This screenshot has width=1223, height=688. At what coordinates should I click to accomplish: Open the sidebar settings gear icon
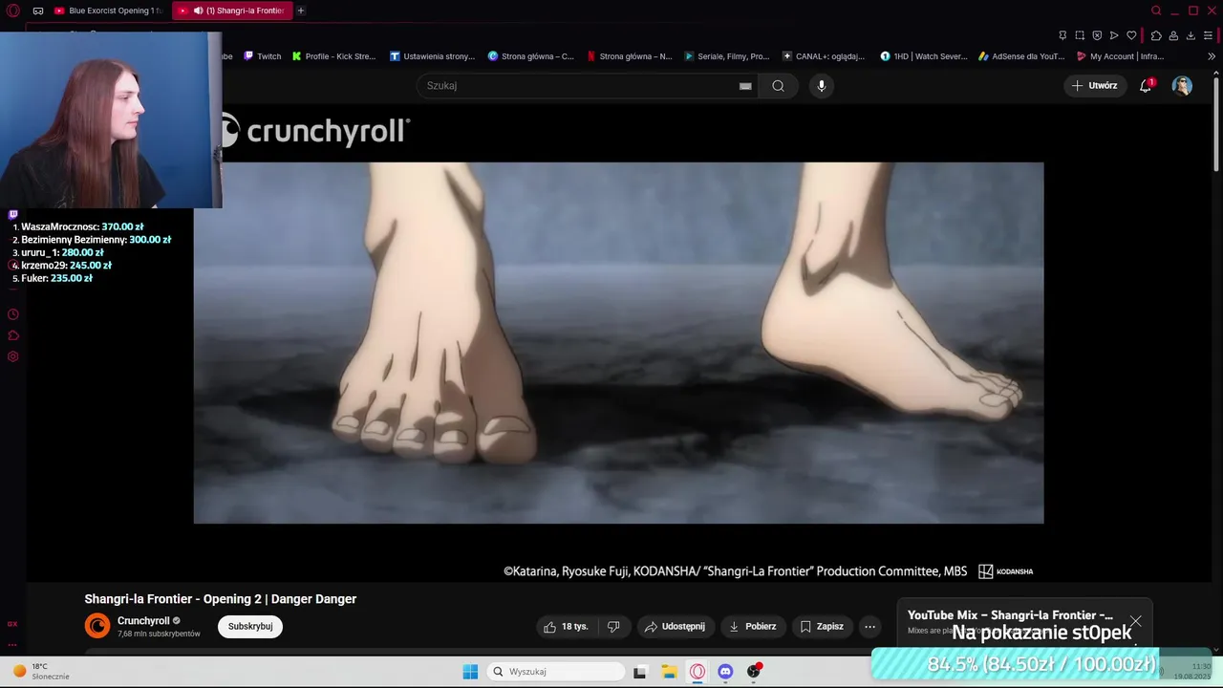(12, 356)
